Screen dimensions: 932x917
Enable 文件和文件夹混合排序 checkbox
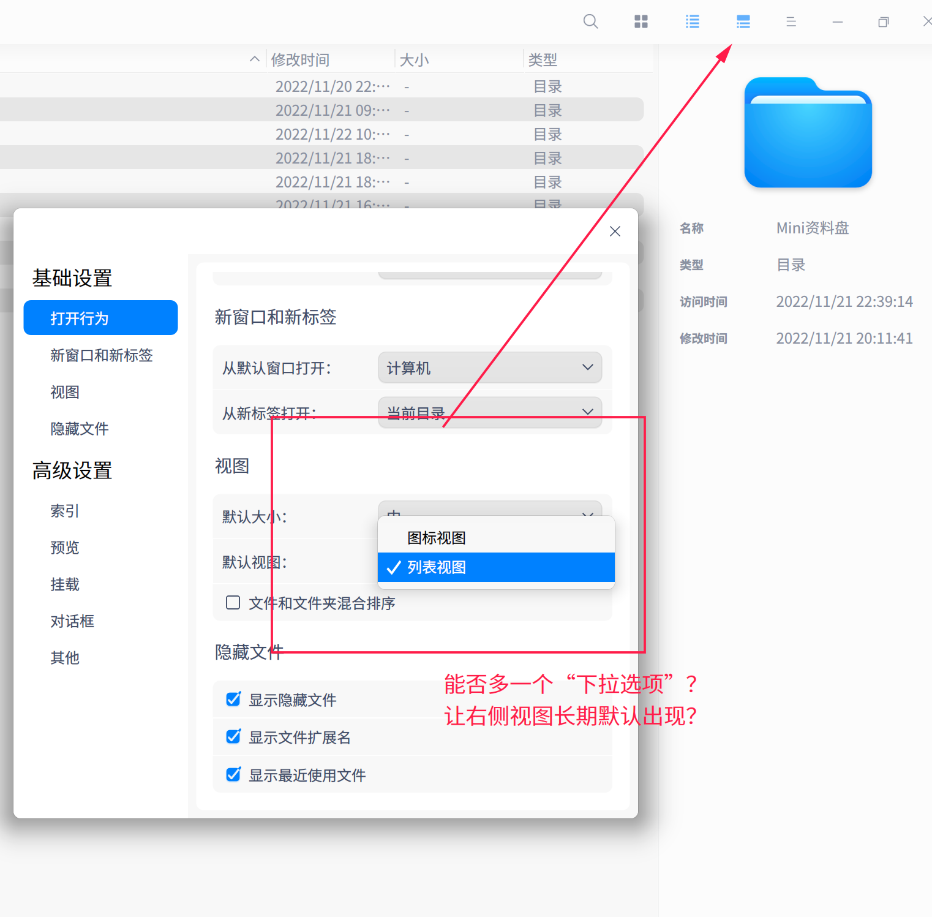(x=233, y=603)
